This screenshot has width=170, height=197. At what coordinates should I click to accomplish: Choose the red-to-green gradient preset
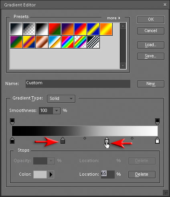coord(55,29)
